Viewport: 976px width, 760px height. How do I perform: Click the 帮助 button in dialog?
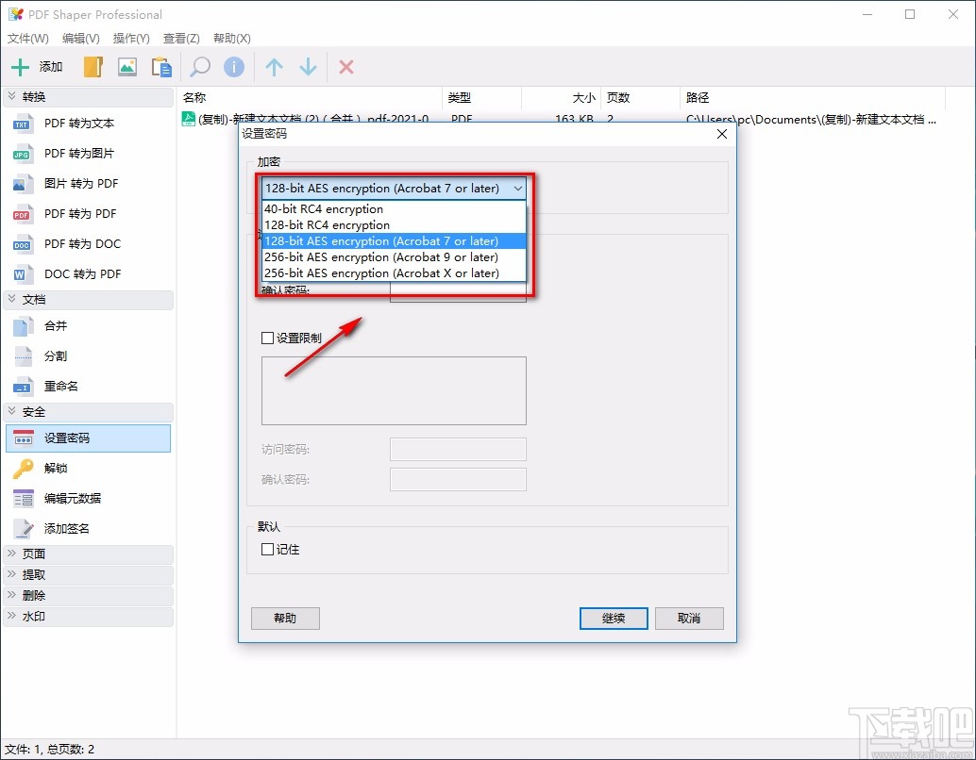point(285,619)
